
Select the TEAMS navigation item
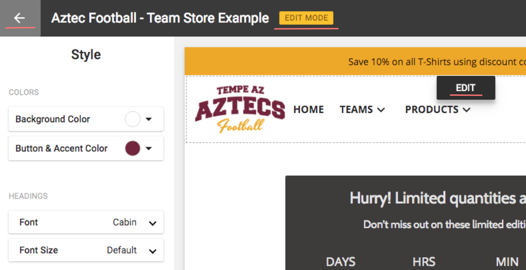pyautogui.click(x=356, y=109)
